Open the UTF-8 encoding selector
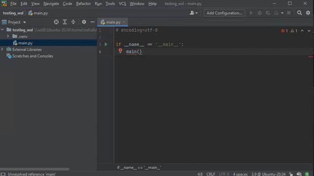 (224, 174)
